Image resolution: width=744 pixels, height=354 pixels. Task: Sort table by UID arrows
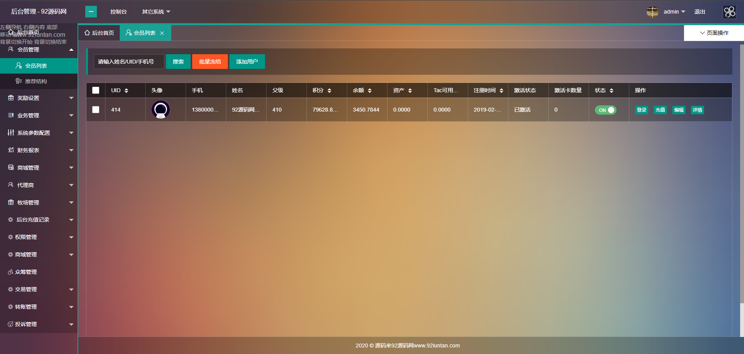pos(126,91)
